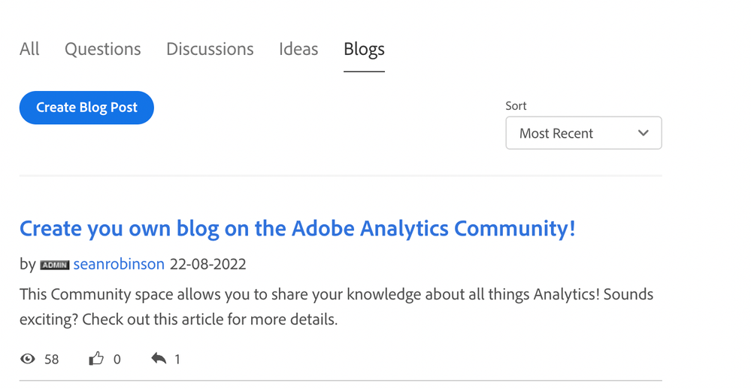Viewport: 751px width, 389px height.
Task: Expand the sort chevron arrow
Action: [643, 133]
